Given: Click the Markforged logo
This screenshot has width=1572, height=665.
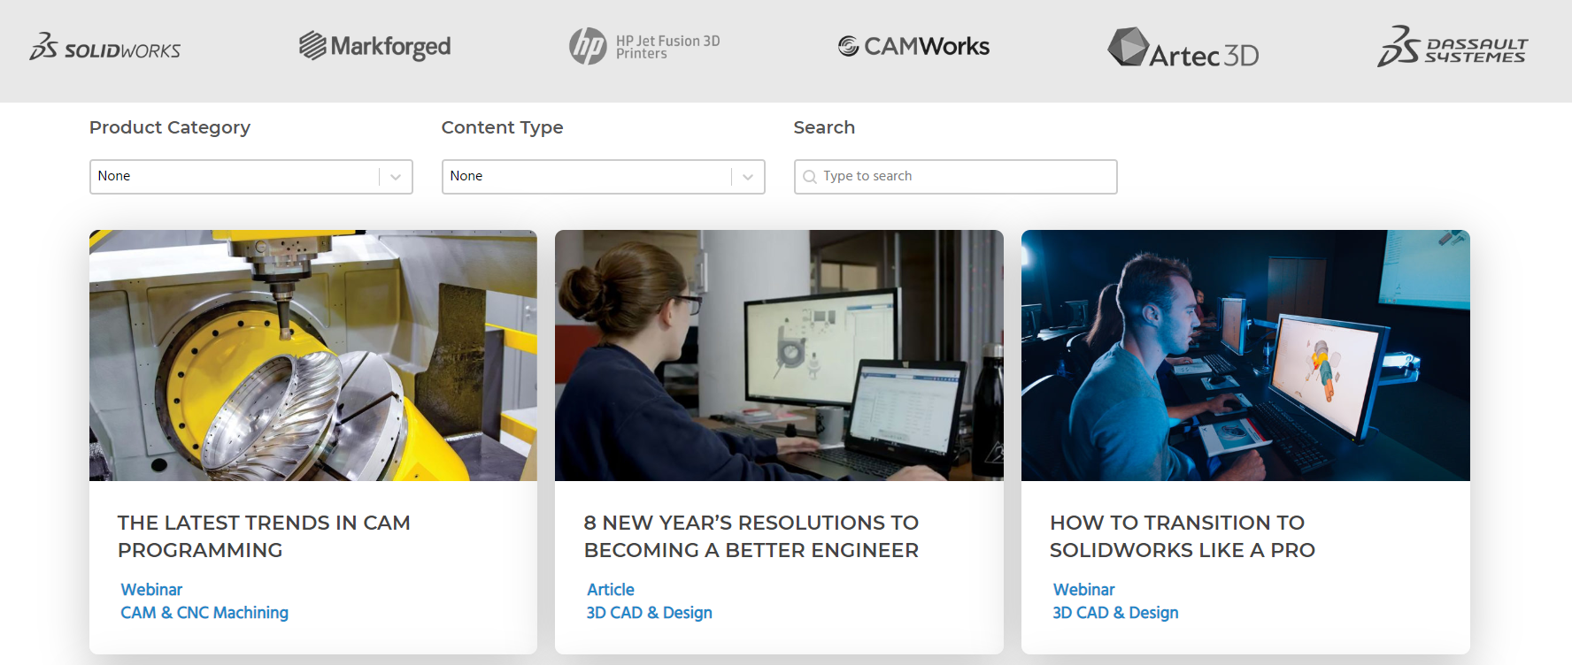Looking at the screenshot, I should [374, 46].
